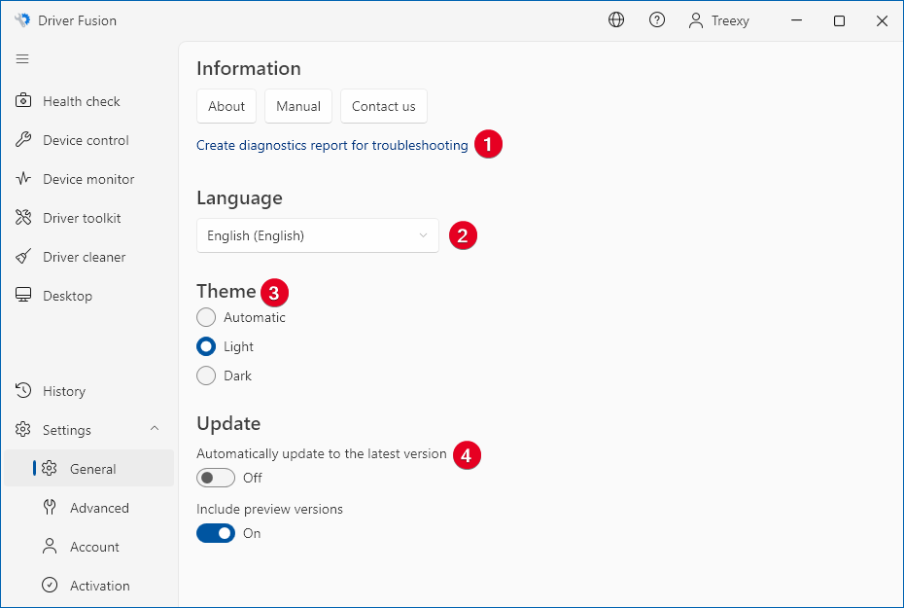
Task: Select the General settings item
Action: pos(89,468)
